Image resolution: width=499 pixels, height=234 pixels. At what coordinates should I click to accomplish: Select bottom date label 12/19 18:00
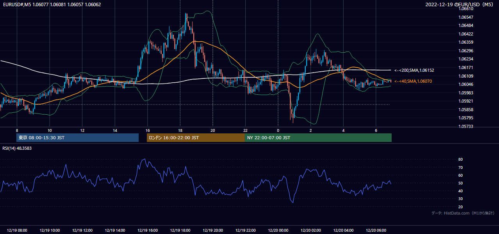click(180, 230)
